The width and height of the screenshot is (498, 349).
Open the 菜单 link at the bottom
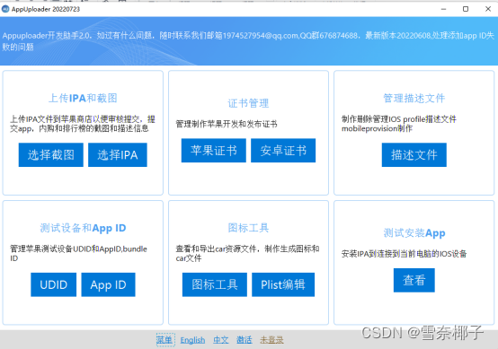(x=165, y=340)
